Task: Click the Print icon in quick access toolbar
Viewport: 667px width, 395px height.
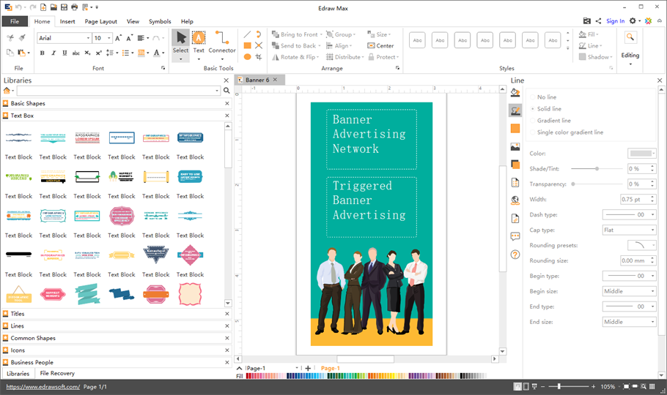Action: (75, 7)
